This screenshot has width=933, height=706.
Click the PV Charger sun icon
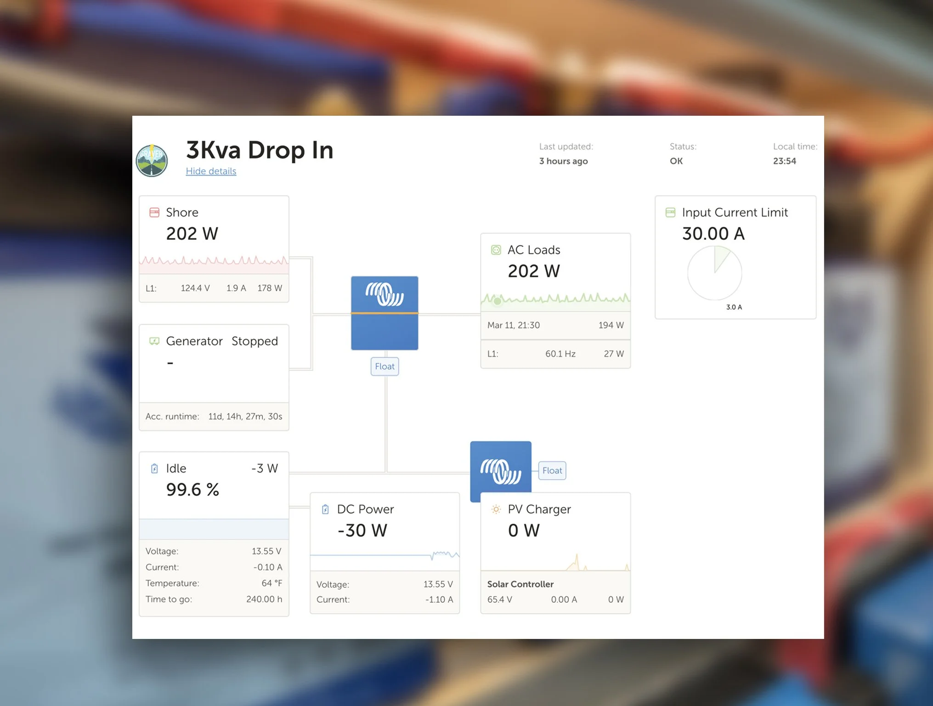[496, 509]
